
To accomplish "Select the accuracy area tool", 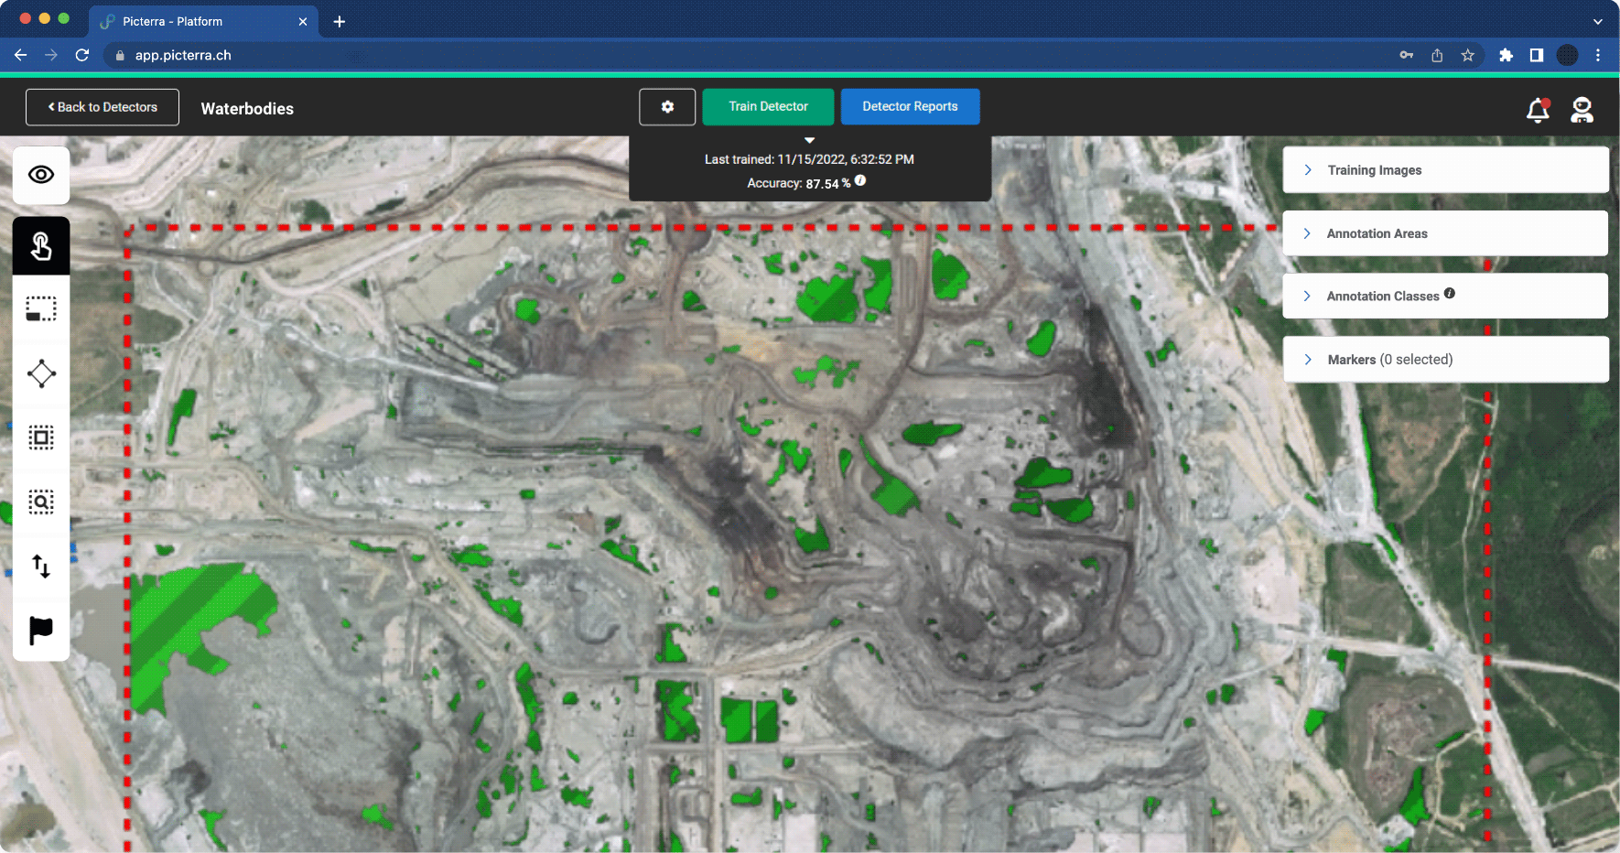I will [41, 437].
